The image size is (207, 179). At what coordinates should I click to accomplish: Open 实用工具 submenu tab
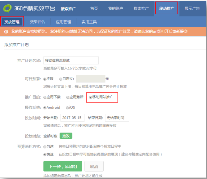pyautogui.click(x=89, y=22)
